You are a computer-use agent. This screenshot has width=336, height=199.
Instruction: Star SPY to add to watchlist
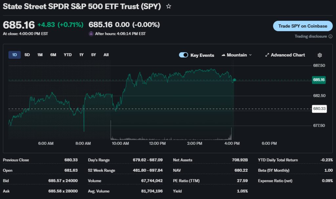pos(169,7)
